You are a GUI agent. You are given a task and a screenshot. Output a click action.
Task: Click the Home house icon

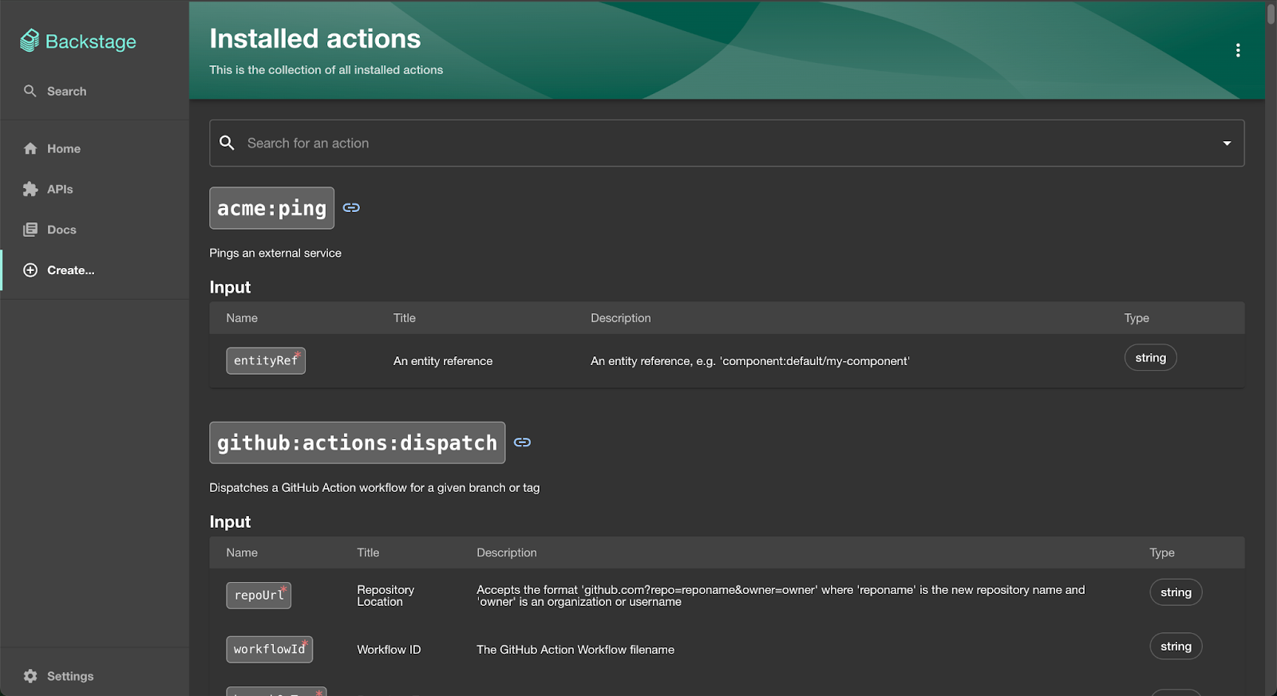(30, 148)
